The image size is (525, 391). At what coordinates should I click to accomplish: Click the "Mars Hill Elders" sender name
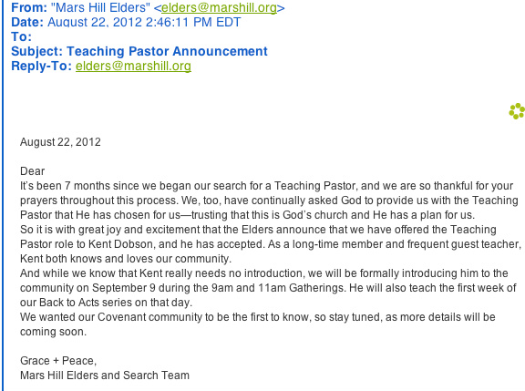point(100,7)
